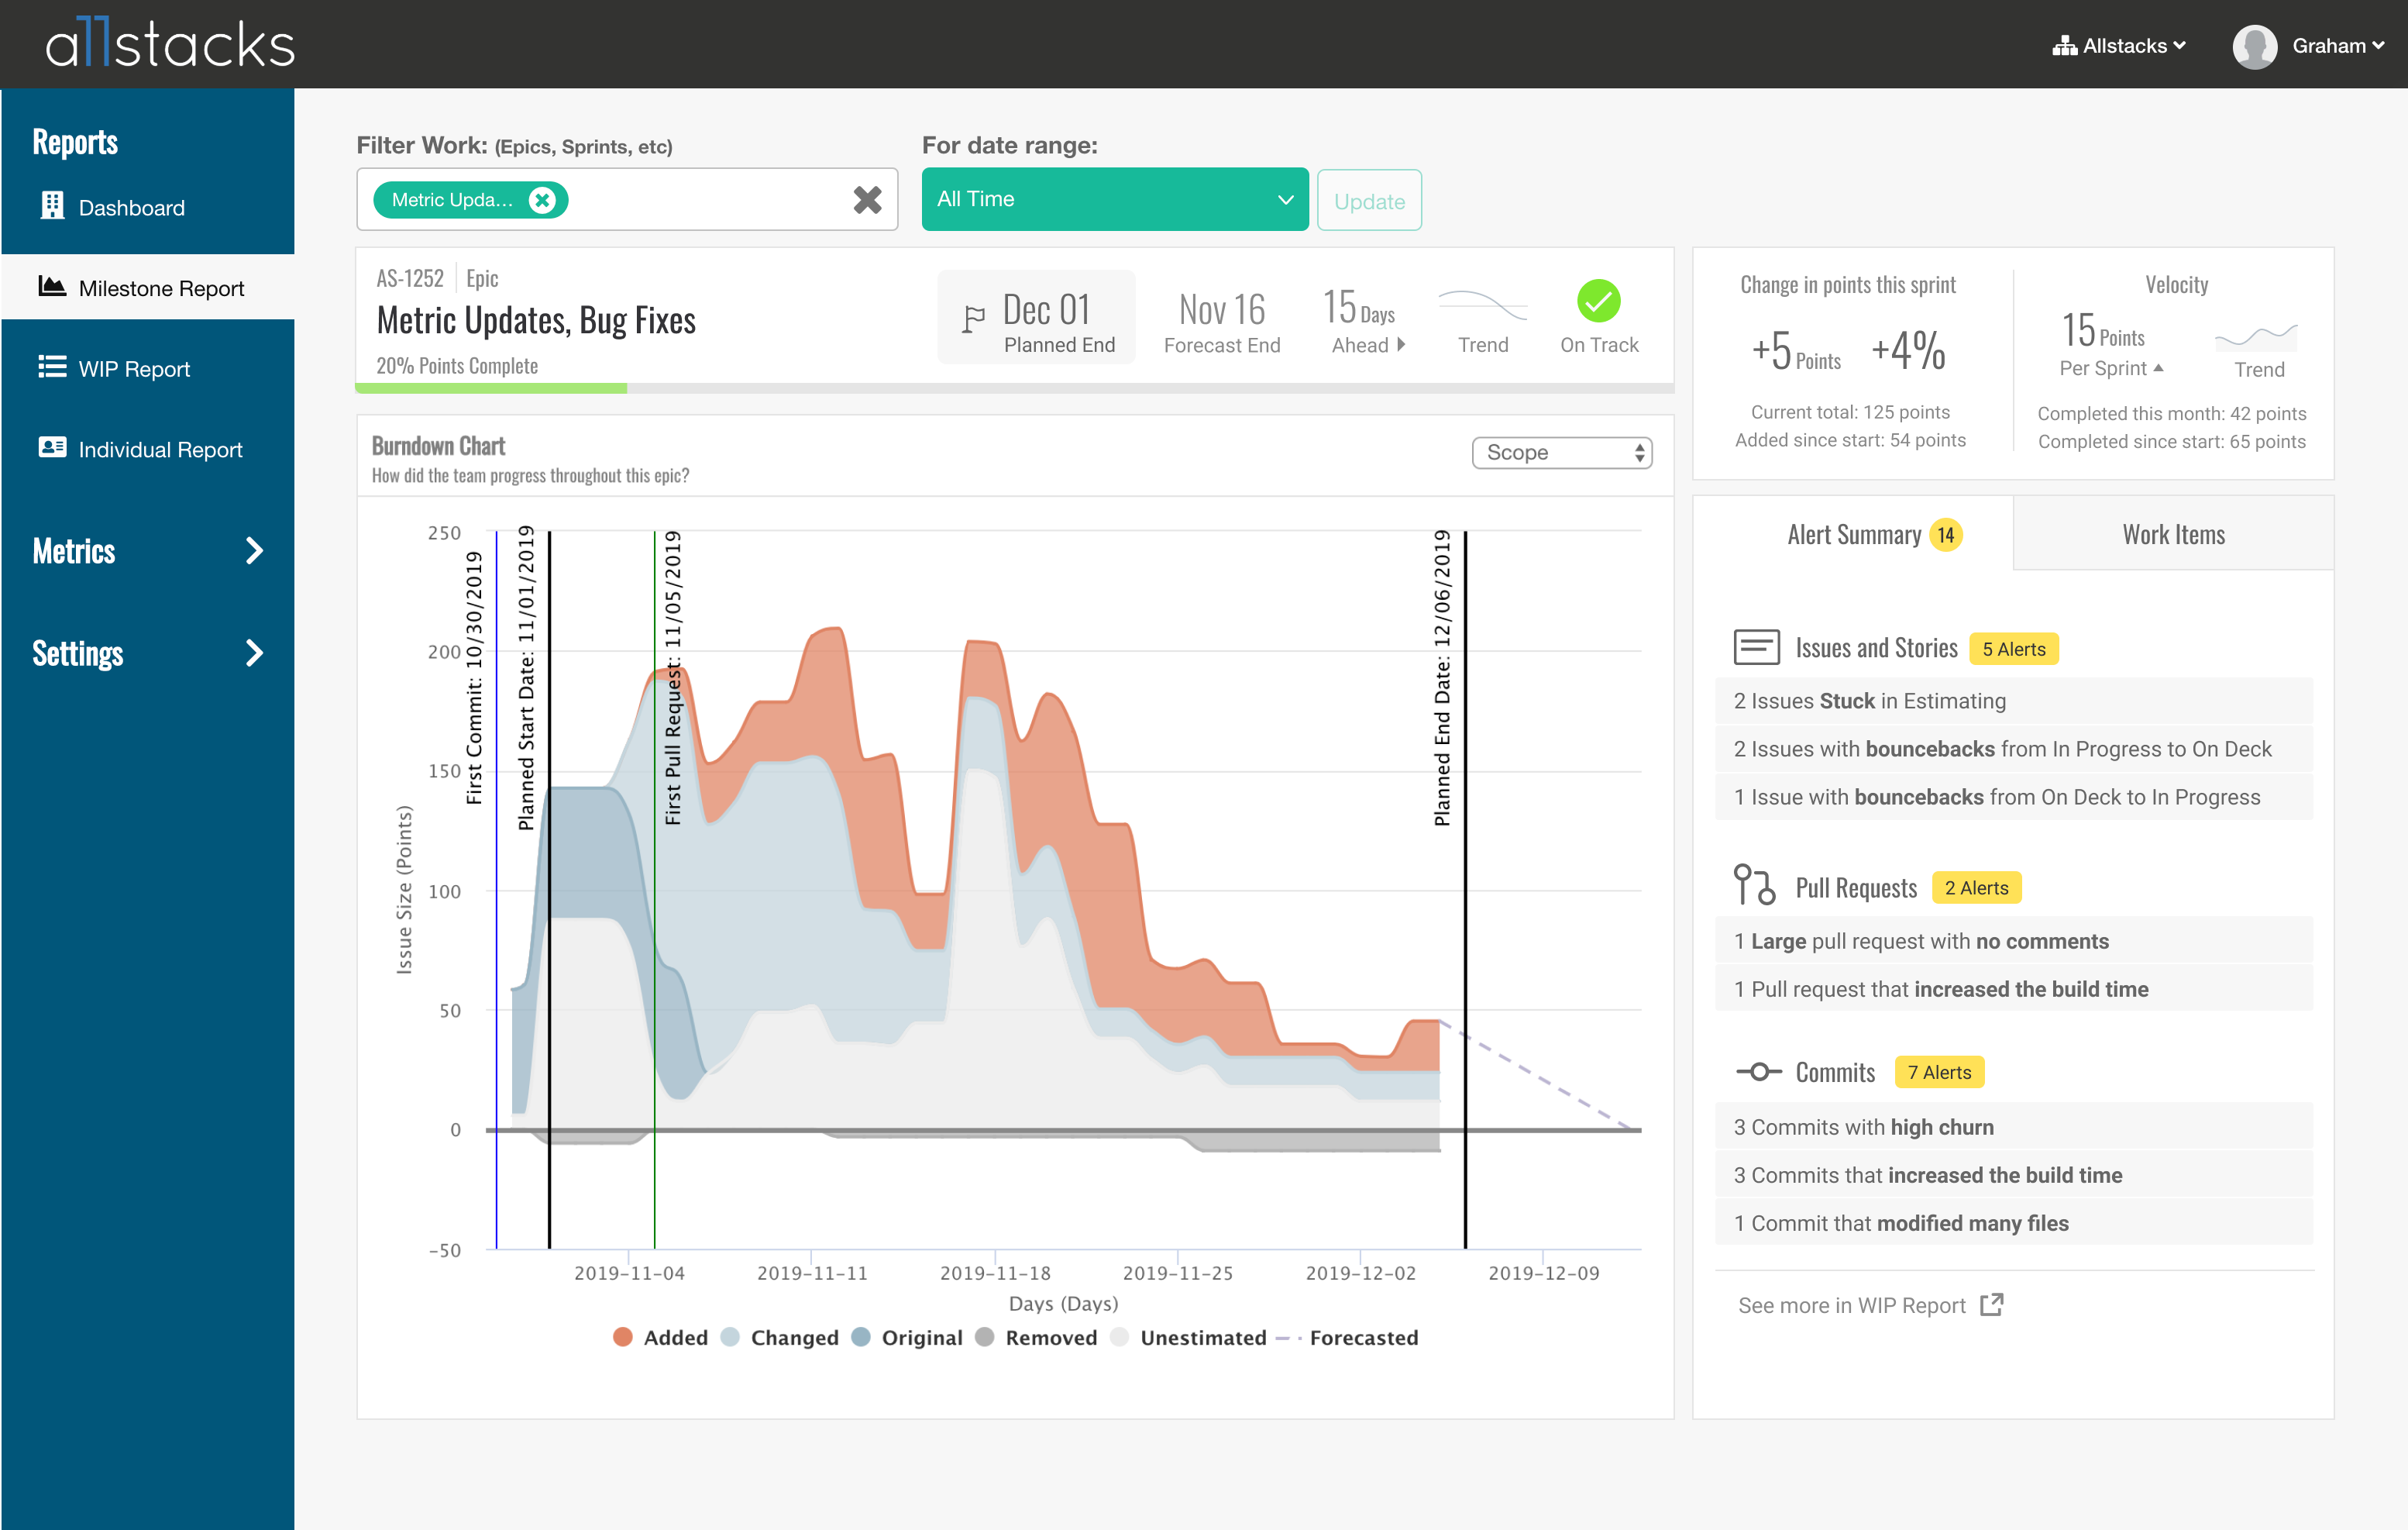Click the Dashboard building icon
The width and height of the screenshot is (2408, 1530).
52,206
